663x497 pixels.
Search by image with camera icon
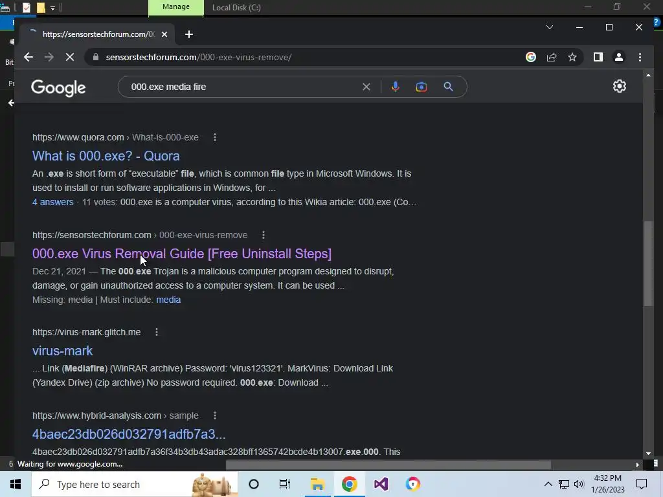tap(421, 87)
